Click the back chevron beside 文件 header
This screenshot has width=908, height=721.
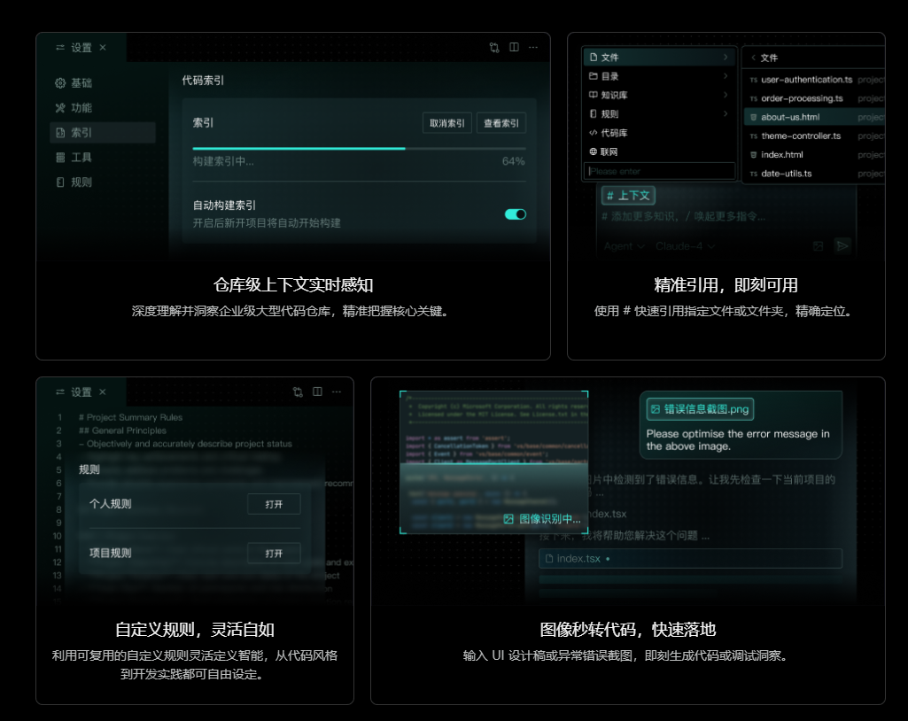(x=752, y=58)
